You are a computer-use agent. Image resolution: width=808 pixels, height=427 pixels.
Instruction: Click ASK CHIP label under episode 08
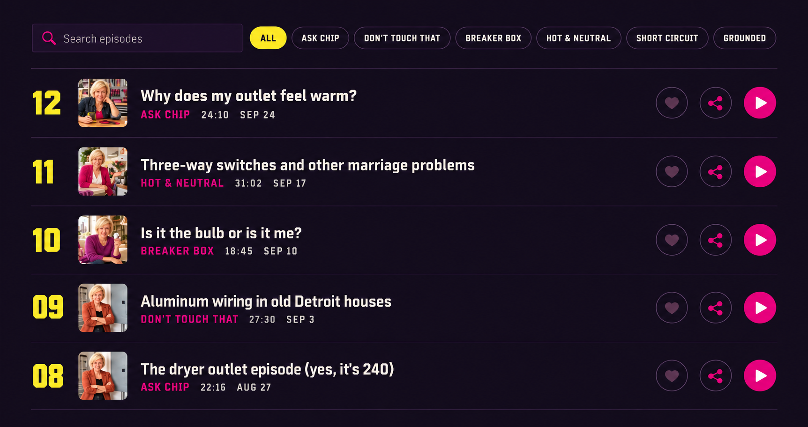tap(165, 387)
